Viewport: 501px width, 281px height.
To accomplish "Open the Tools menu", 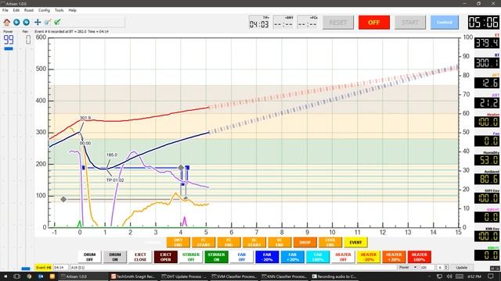I will [x=59, y=10].
